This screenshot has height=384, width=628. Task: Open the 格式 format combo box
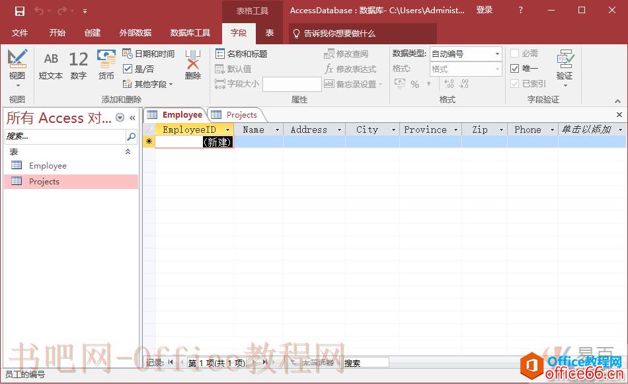[x=466, y=69]
